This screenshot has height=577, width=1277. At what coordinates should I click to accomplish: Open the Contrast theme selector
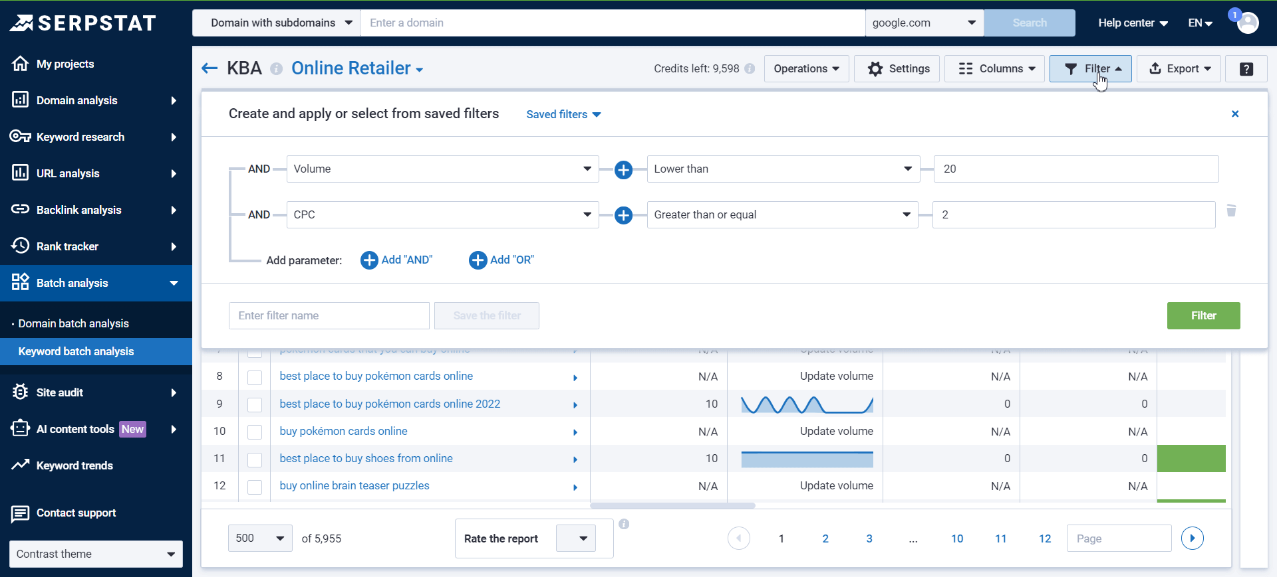click(x=96, y=554)
